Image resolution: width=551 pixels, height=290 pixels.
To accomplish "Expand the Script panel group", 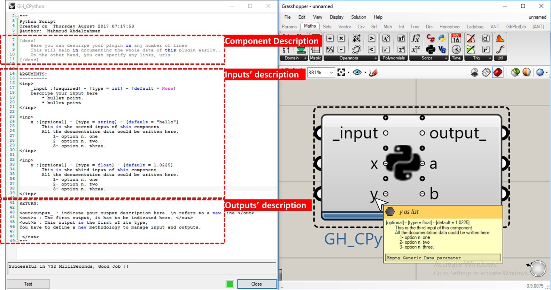I will 446,58.
